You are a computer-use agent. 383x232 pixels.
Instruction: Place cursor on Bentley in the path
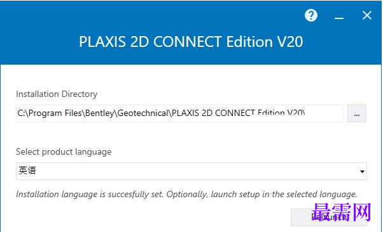[x=100, y=113]
